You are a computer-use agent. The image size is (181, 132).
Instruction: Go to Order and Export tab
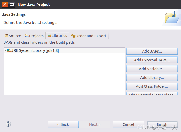tap(89, 36)
